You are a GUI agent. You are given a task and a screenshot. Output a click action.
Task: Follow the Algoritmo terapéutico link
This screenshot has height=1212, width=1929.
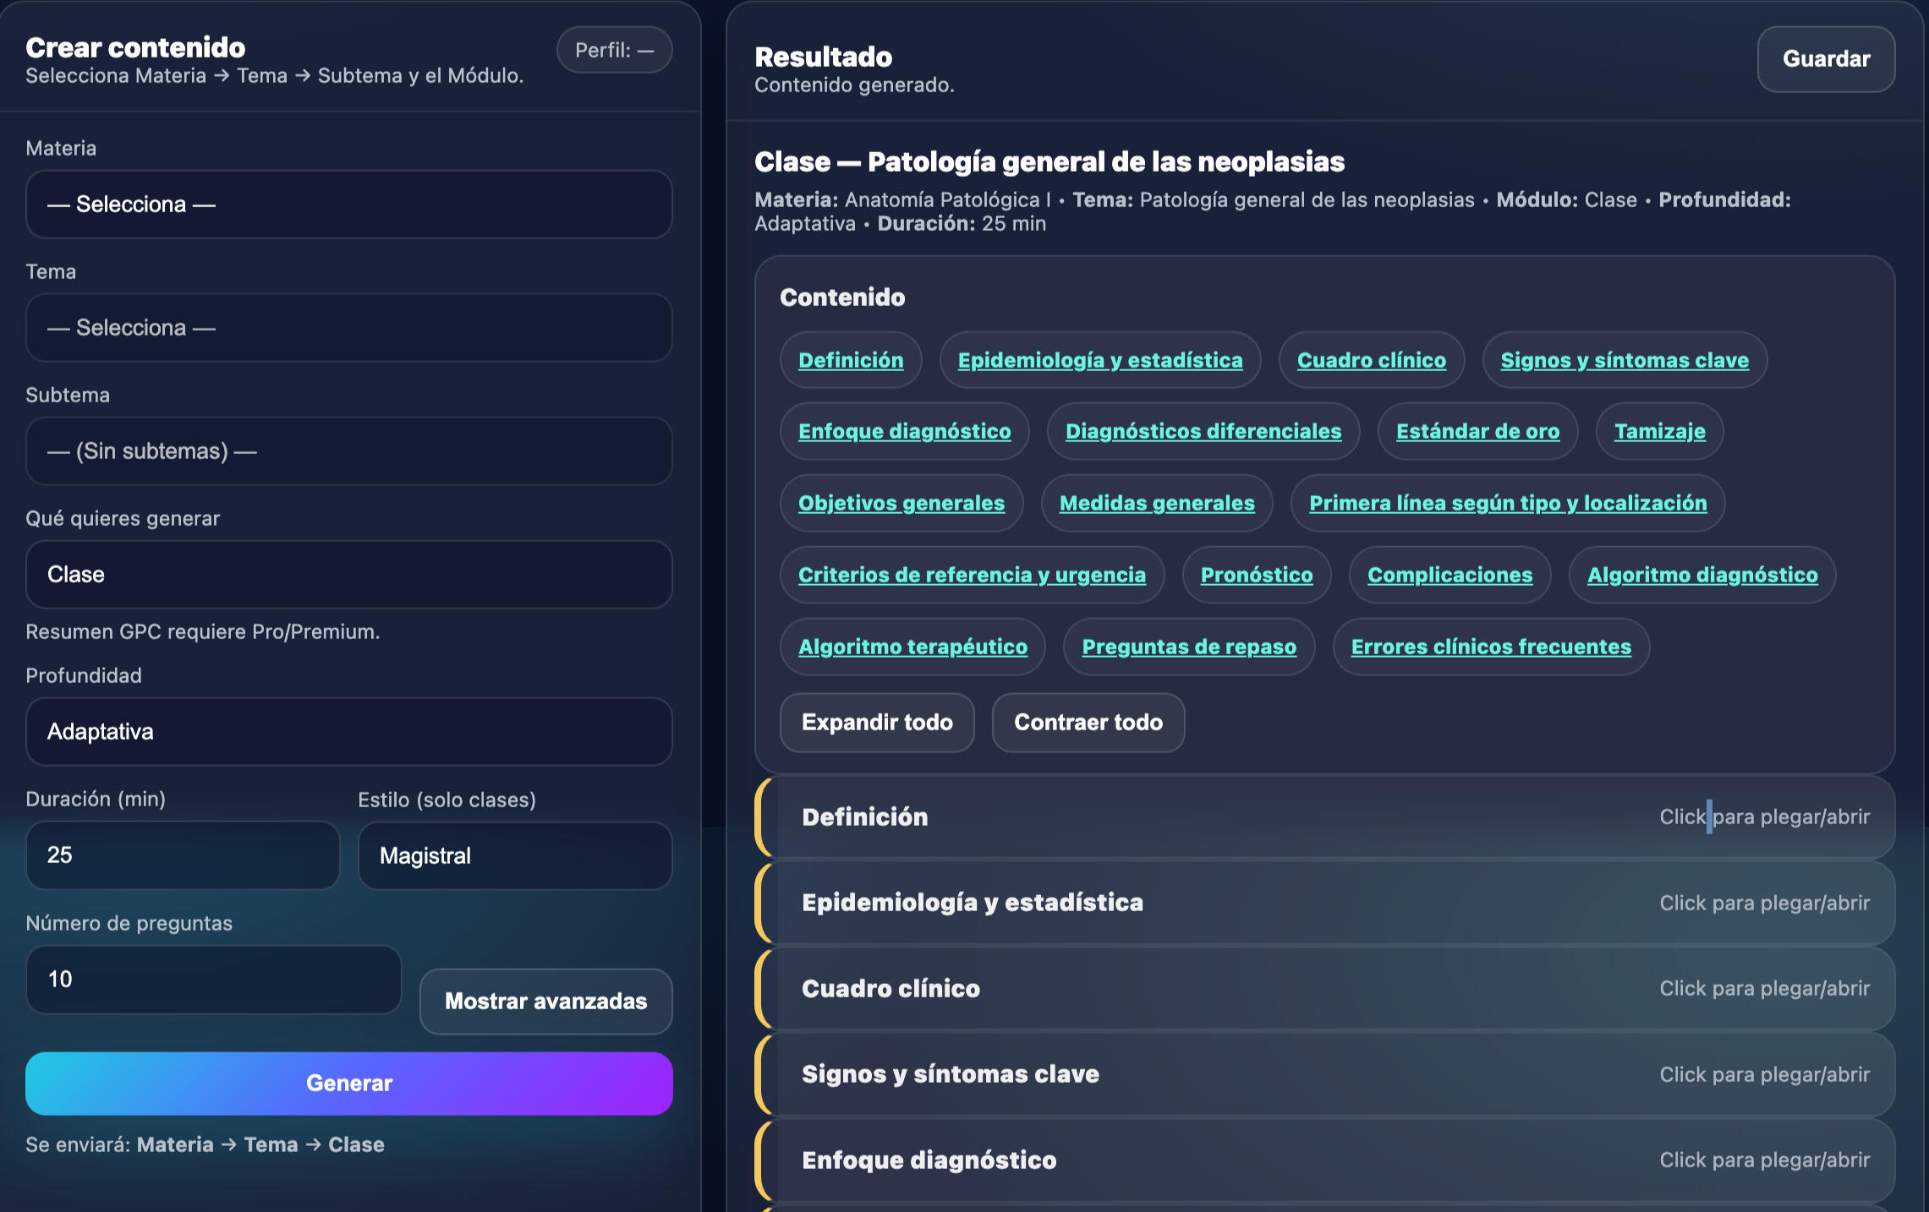coord(912,647)
